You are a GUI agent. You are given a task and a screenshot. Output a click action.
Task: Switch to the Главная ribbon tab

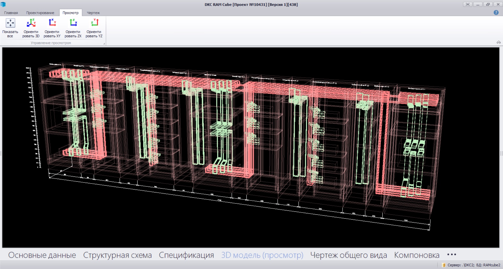11,13
